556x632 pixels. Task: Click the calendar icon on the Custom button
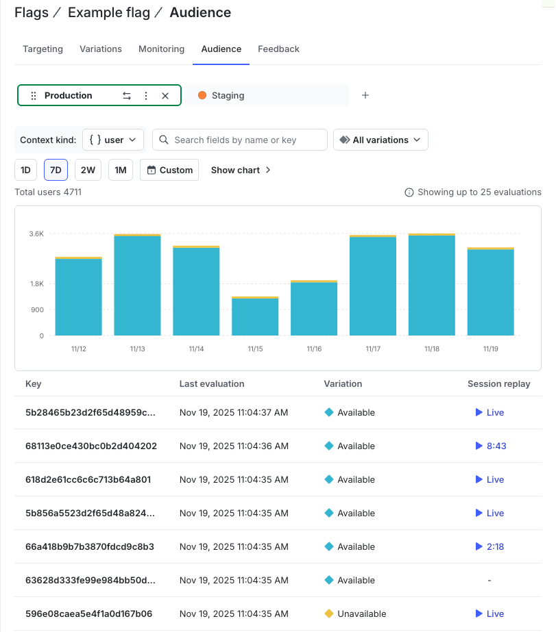[x=152, y=170]
